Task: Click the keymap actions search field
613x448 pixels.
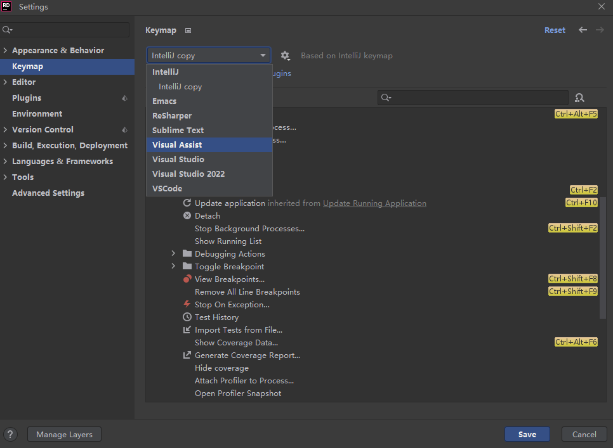Action: [x=473, y=98]
